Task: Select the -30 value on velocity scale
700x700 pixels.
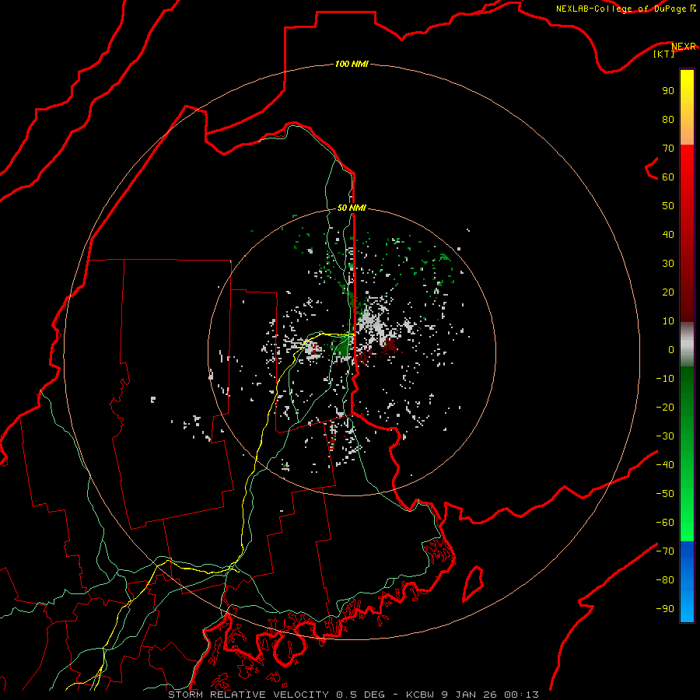Action: (x=665, y=436)
